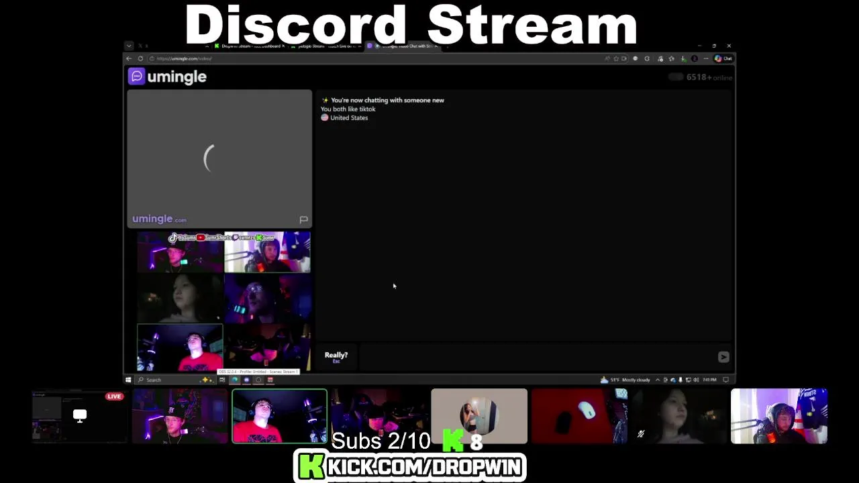This screenshot has width=859, height=483.
Task: Bookmark the page with the favorites star icon
Action: [x=616, y=58]
